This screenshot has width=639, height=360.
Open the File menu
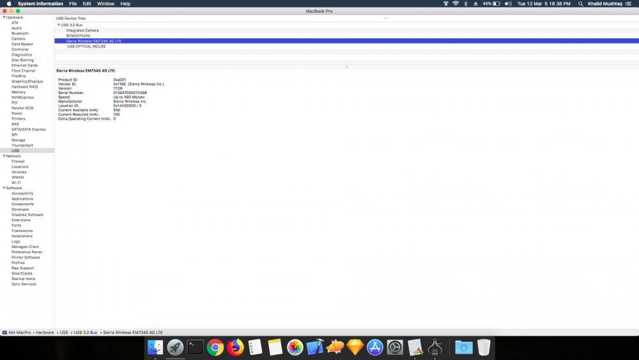[73, 4]
